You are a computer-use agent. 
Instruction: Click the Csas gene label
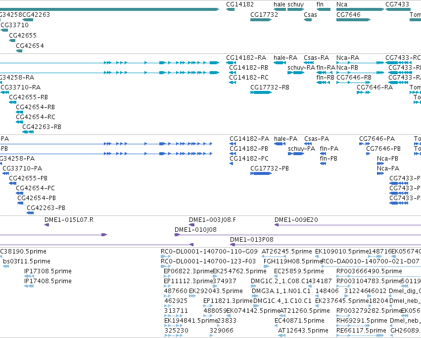coord(310,14)
